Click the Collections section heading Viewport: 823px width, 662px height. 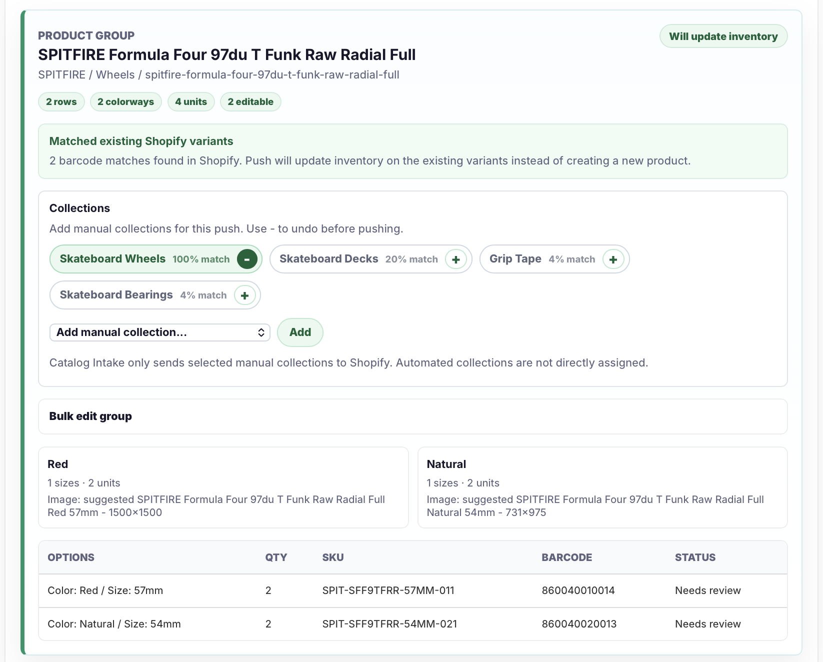pyautogui.click(x=79, y=208)
